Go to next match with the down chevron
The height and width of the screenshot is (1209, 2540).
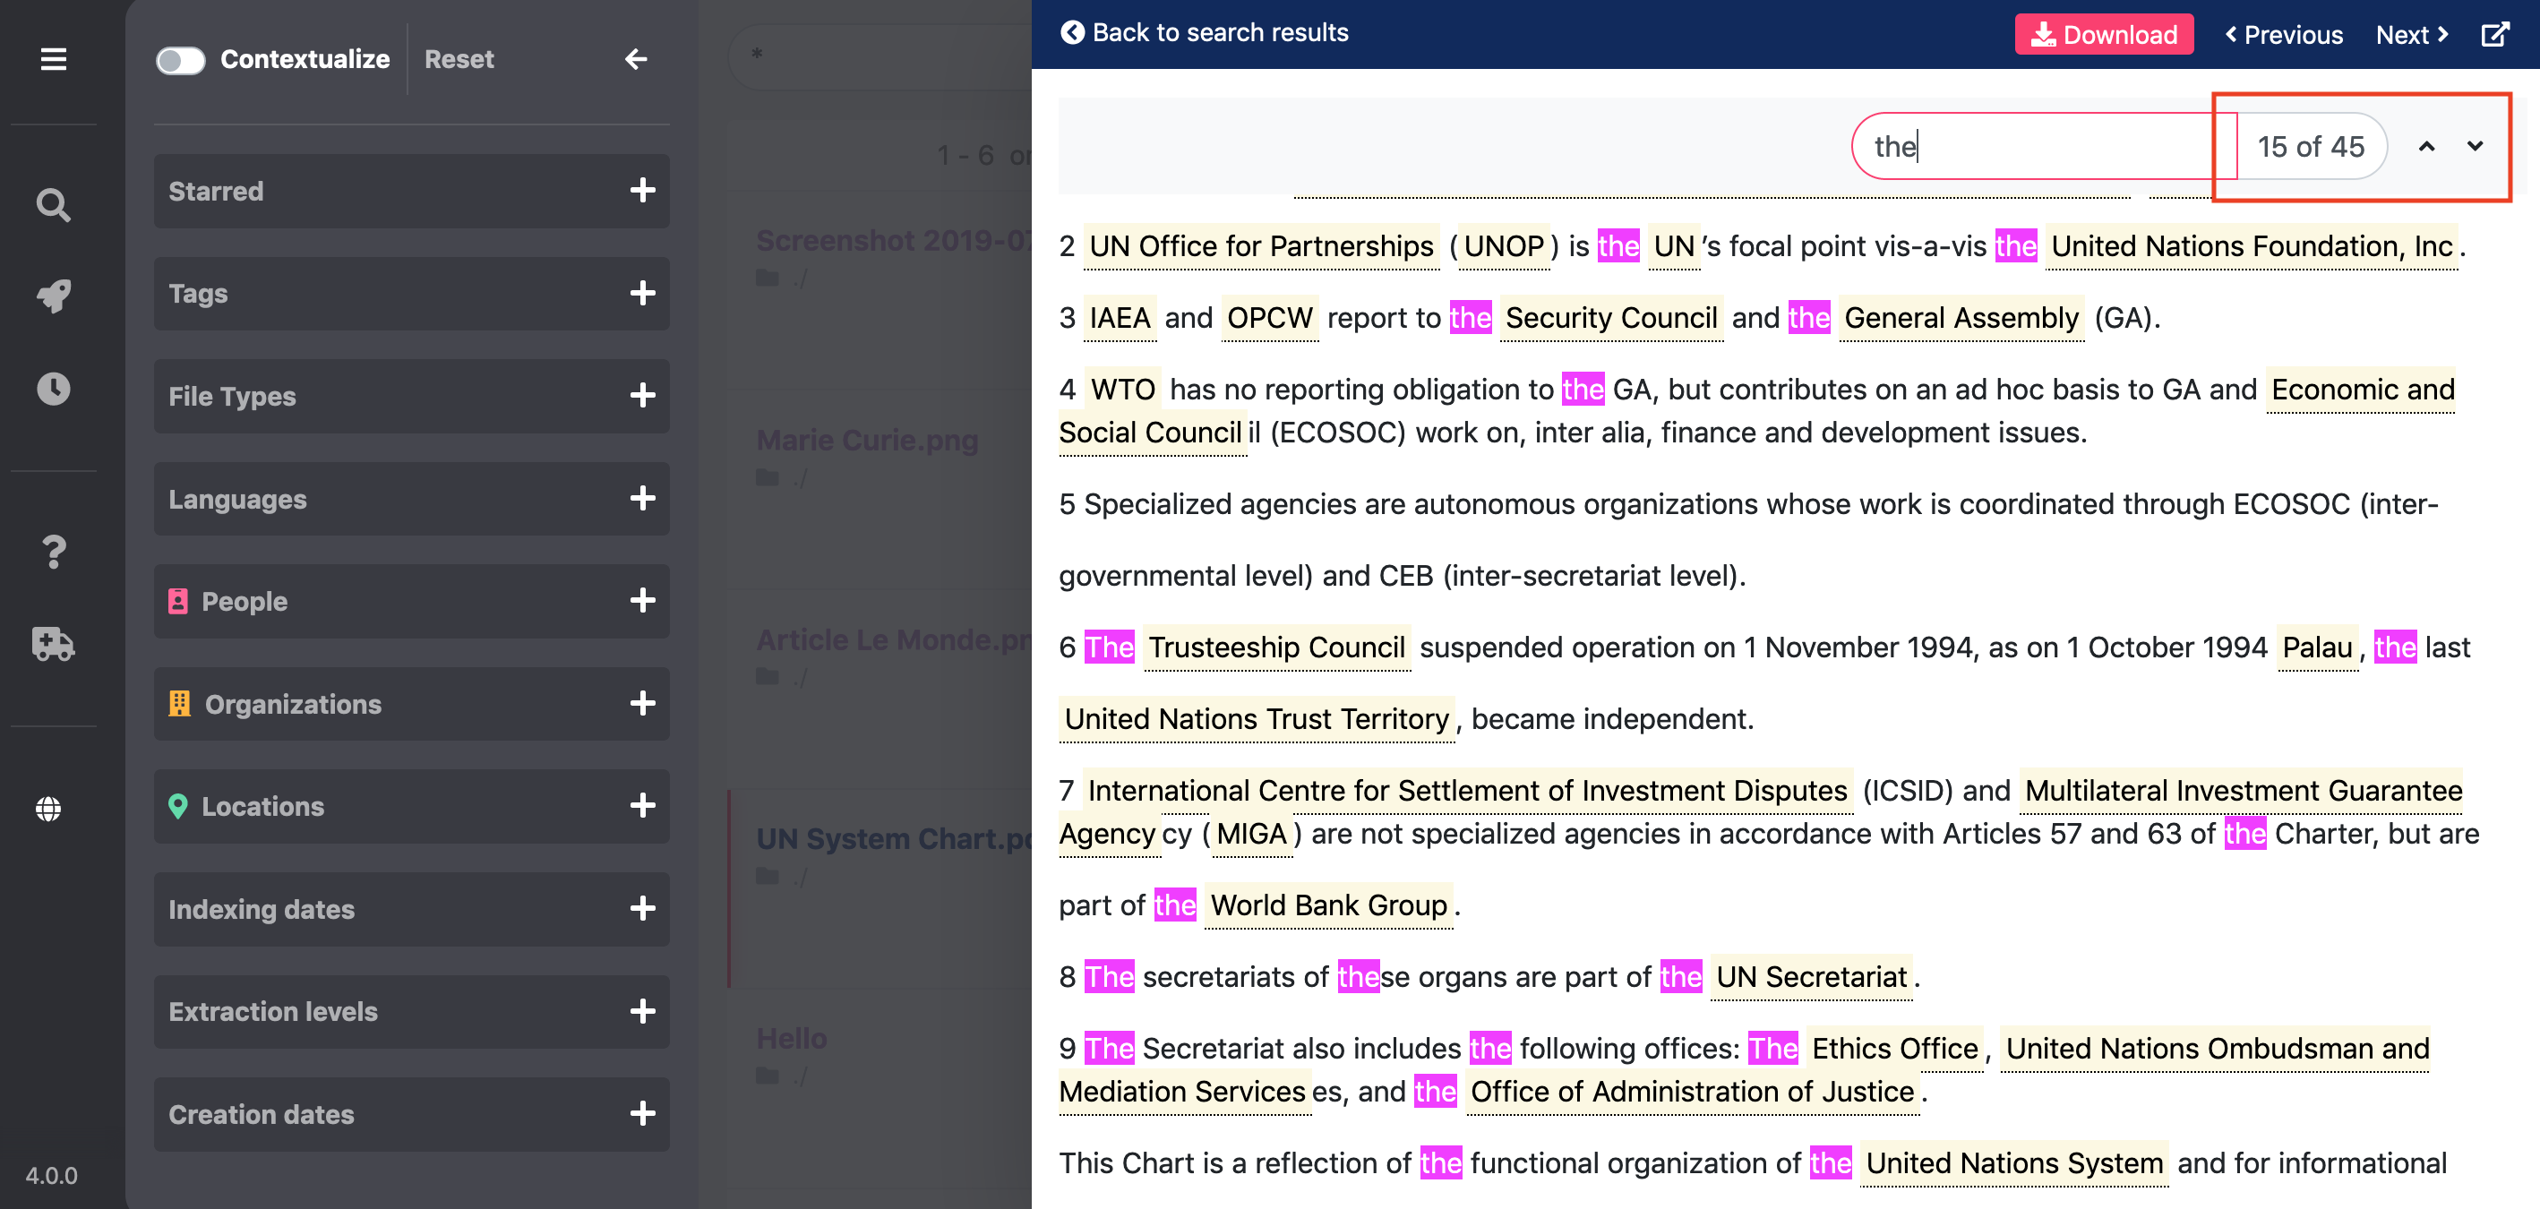pyautogui.click(x=2475, y=147)
